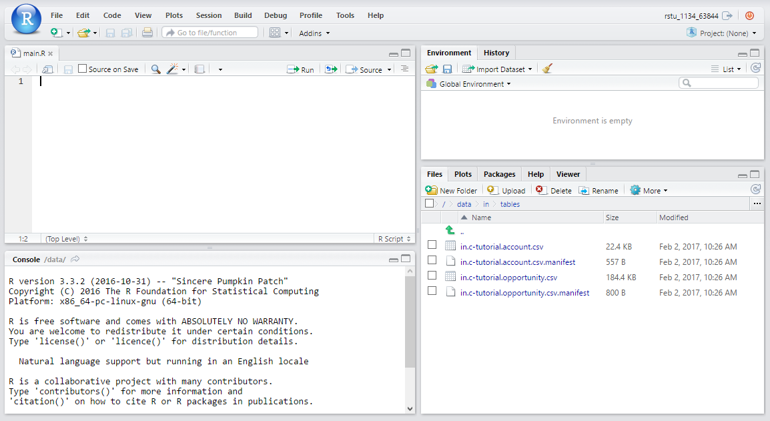Open the in.c-tutorial.account.csv file link
Image resolution: width=770 pixels, height=421 pixels.
click(x=502, y=247)
